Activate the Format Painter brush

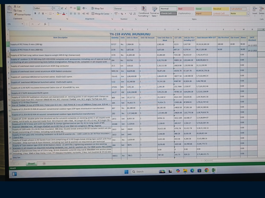click(15, 15)
